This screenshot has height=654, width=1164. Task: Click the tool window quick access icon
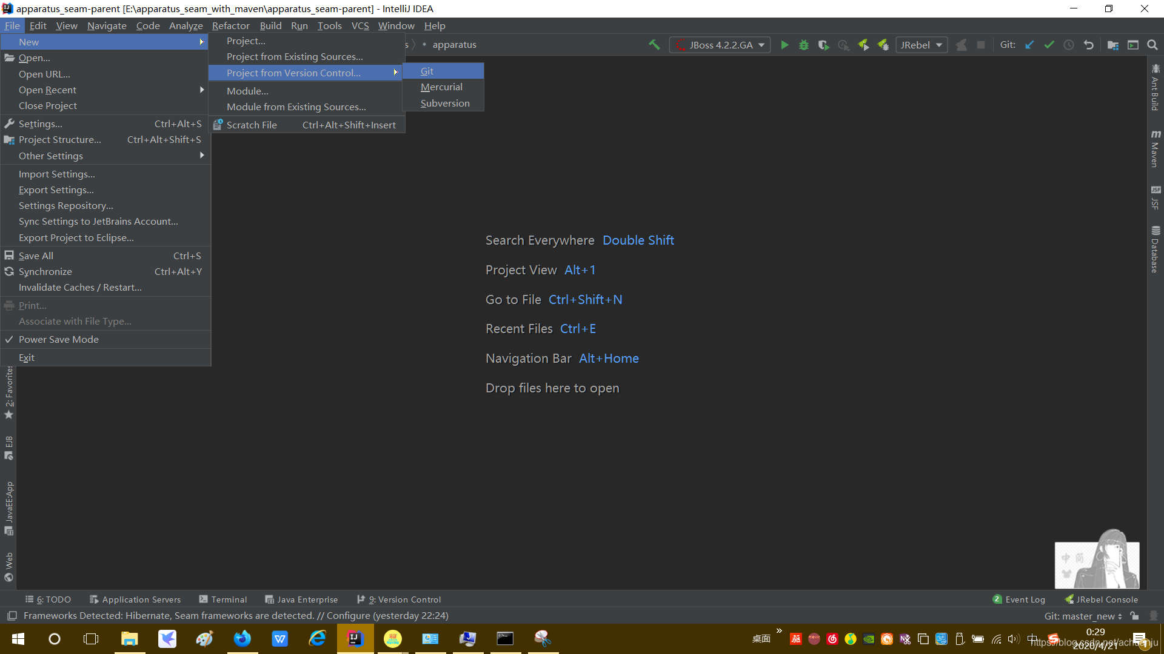(x=12, y=616)
